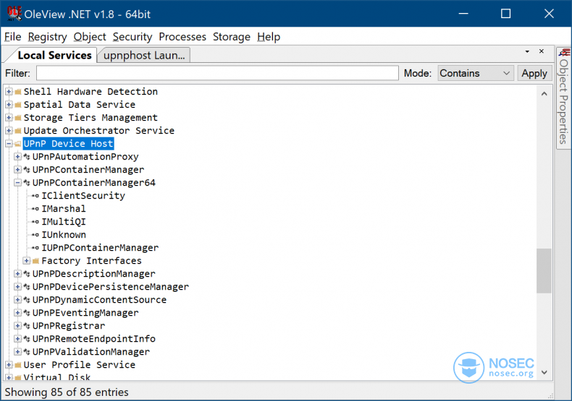
Task: Collapse the UPnP Device Host node
Action: 9,144
